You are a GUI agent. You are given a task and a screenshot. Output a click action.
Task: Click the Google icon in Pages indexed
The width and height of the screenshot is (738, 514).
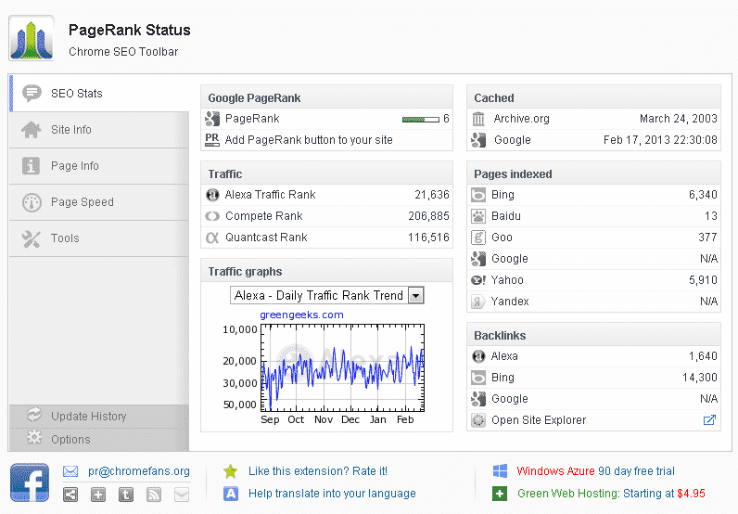tap(478, 259)
